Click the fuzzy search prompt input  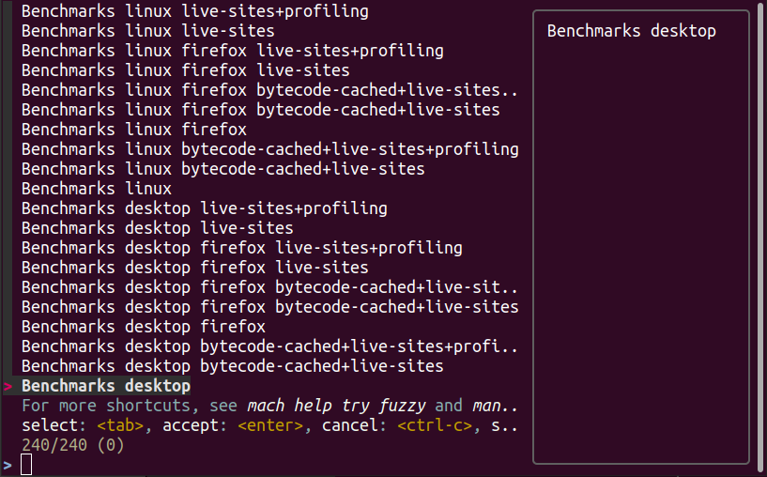point(26,464)
